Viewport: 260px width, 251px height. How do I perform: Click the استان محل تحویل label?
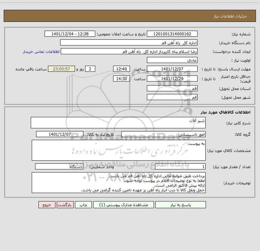tap(235, 89)
